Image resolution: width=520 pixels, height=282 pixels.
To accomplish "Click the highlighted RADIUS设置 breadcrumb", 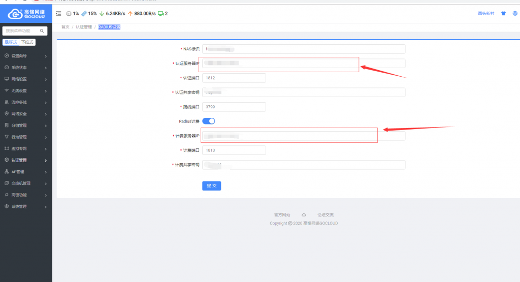I will coord(110,27).
